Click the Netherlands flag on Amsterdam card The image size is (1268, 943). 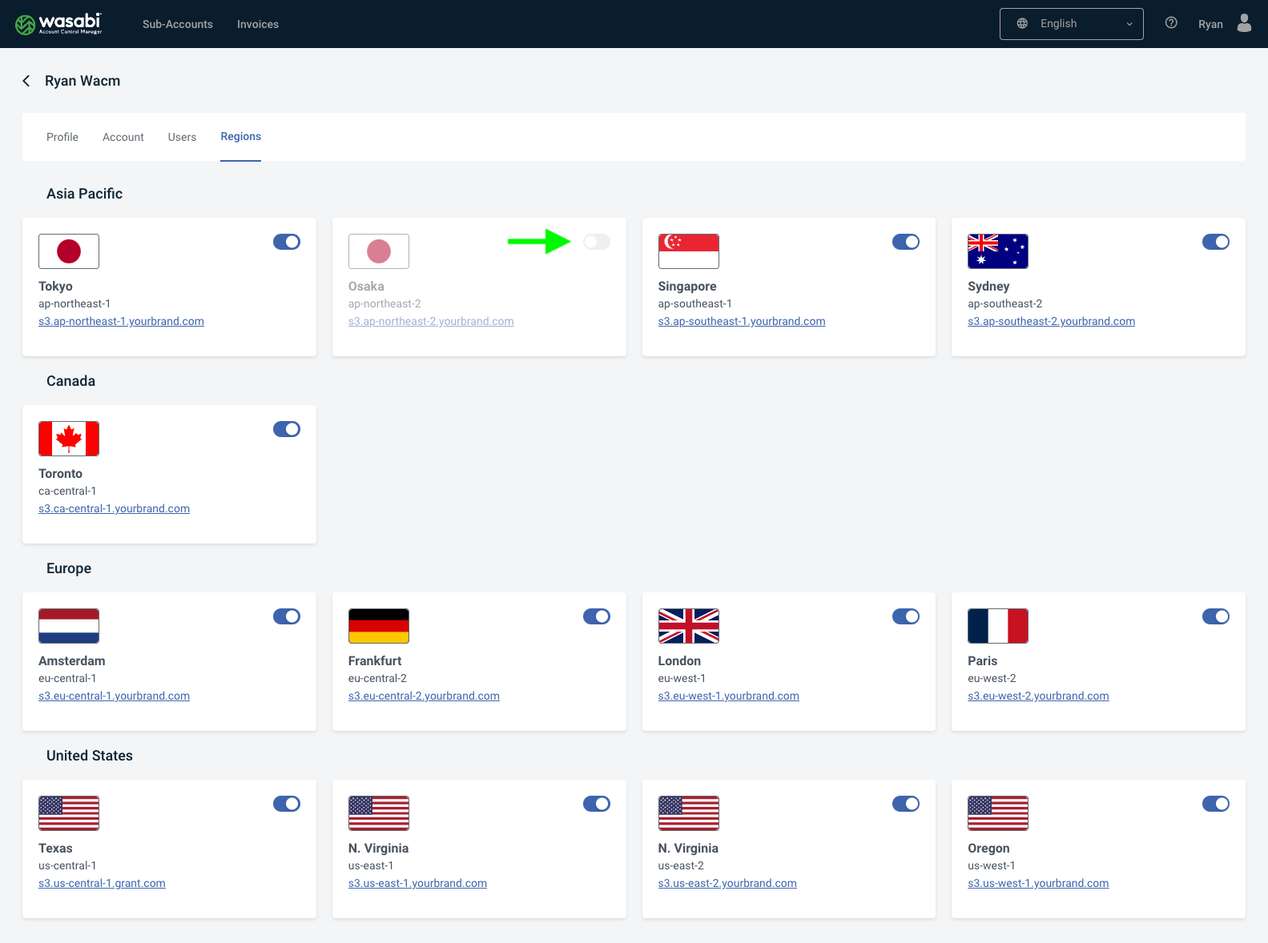(x=69, y=626)
